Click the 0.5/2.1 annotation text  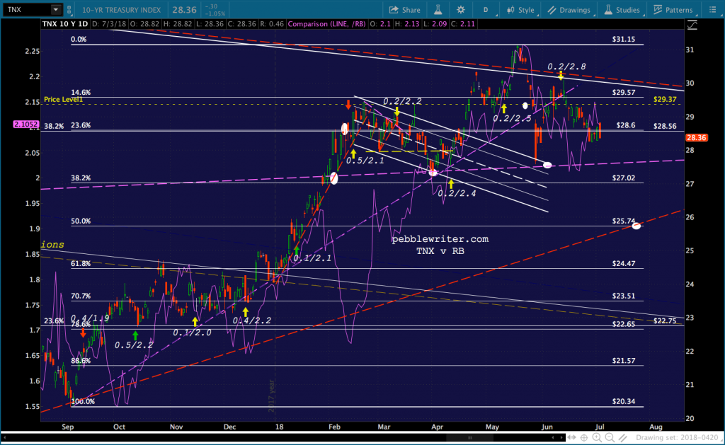coord(365,161)
